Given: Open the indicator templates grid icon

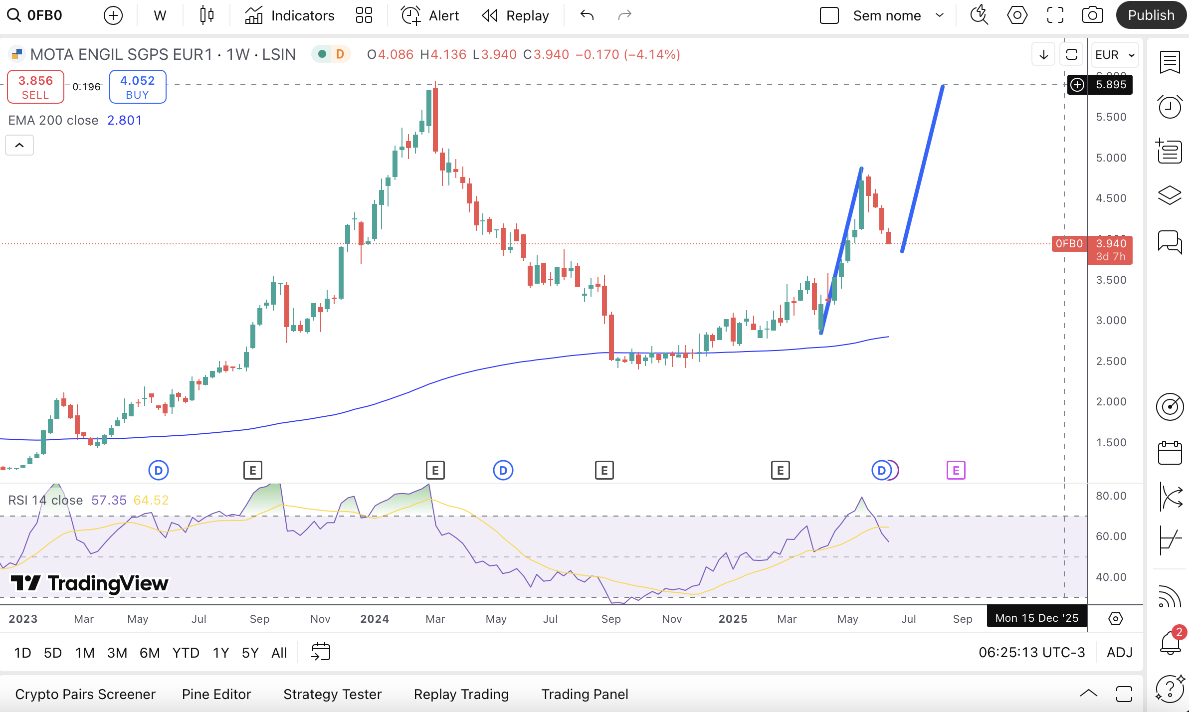Looking at the screenshot, I should pos(364,15).
